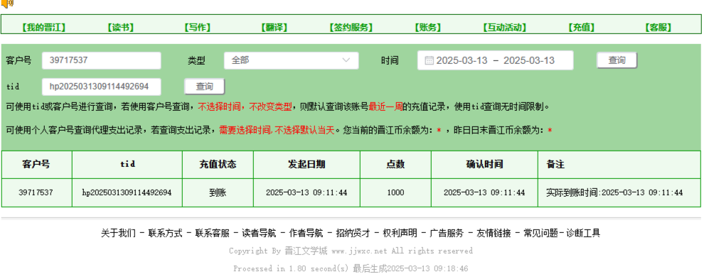
Task: Click the 时间 date range field
Action: point(495,60)
